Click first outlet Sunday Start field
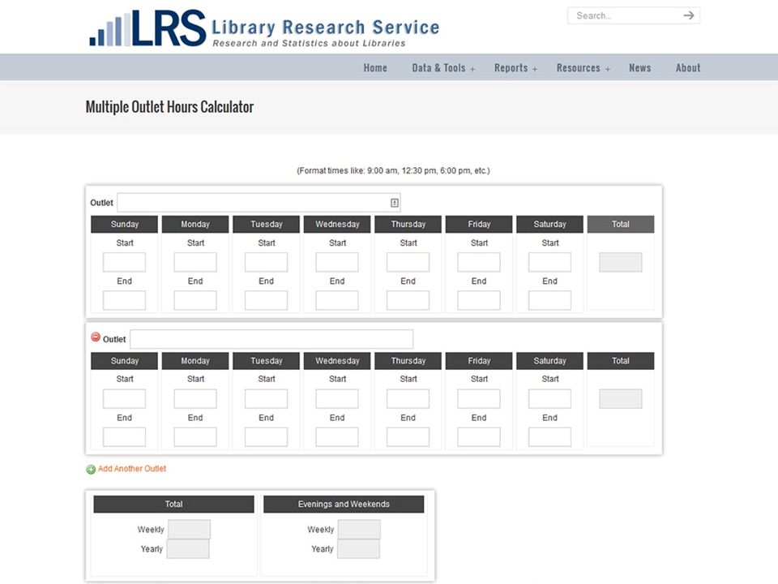 pyautogui.click(x=124, y=262)
